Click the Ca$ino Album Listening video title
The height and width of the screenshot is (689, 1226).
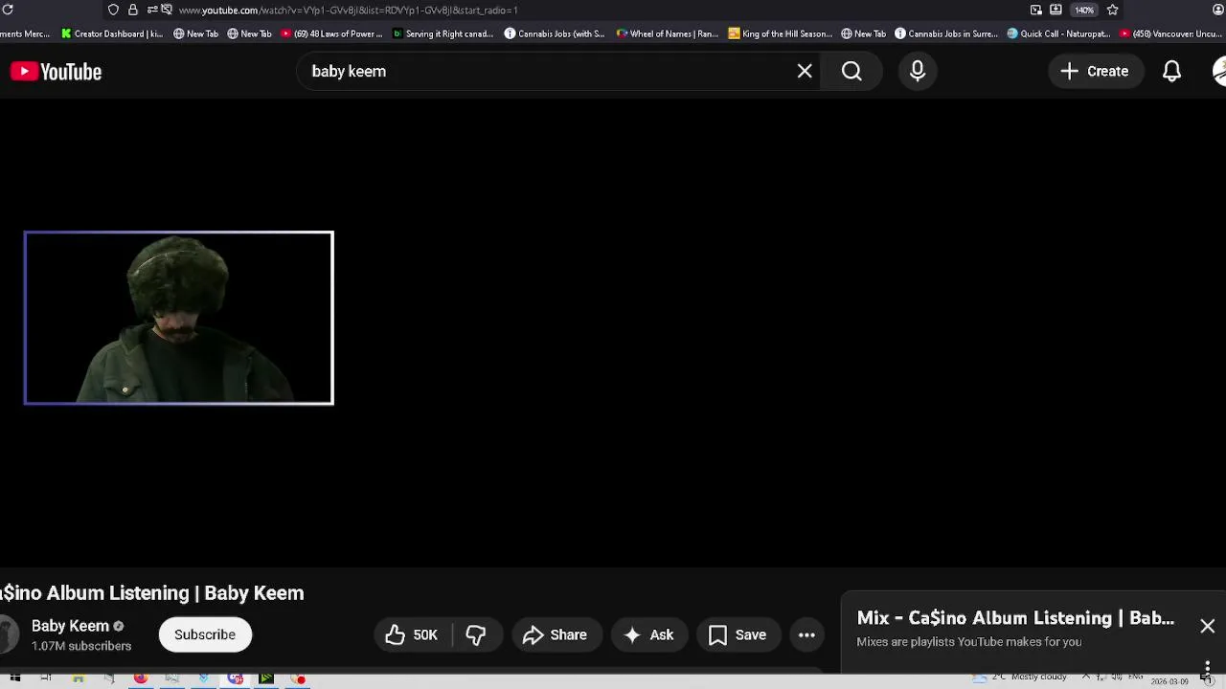(x=152, y=593)
